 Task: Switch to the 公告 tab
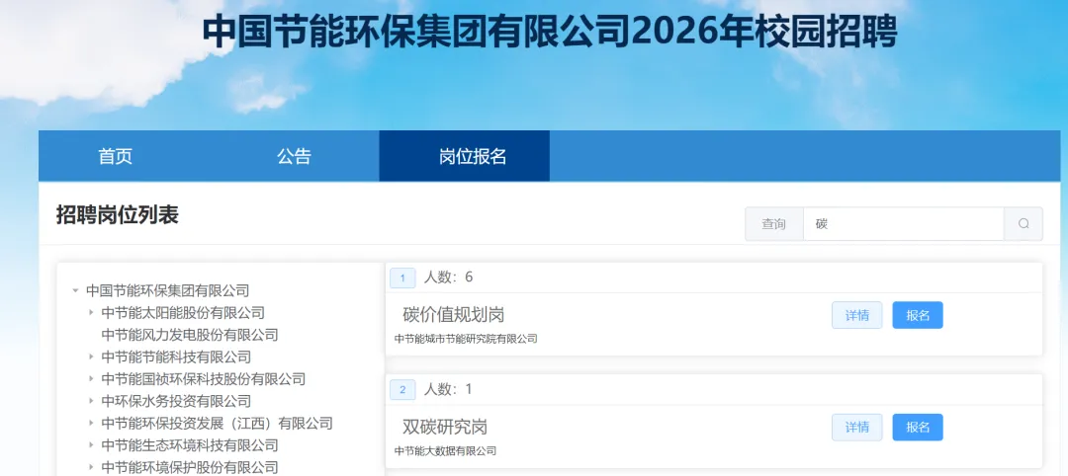pos(294,156)
